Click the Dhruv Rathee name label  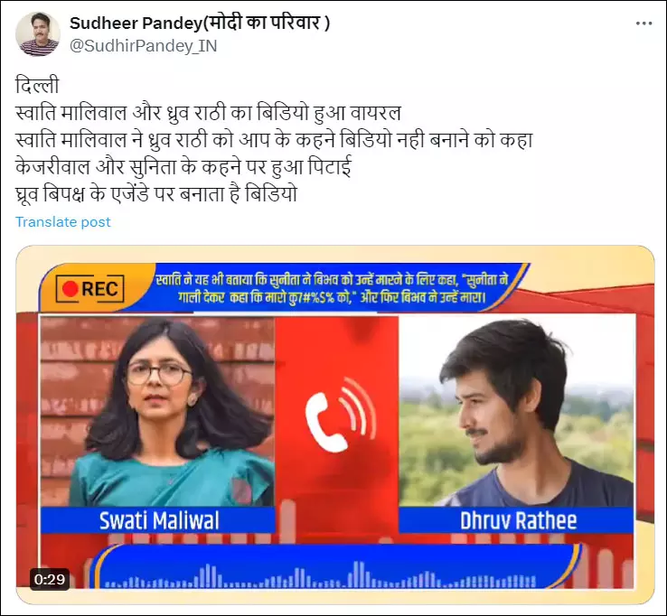[x=516, y=520]
